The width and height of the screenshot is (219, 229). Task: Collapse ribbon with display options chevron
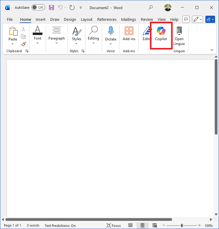(x=212, y=50)
